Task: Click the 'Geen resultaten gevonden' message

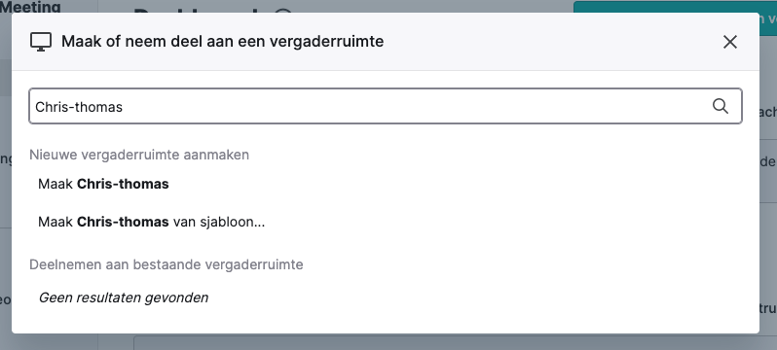Action: [x=124, y=297]
